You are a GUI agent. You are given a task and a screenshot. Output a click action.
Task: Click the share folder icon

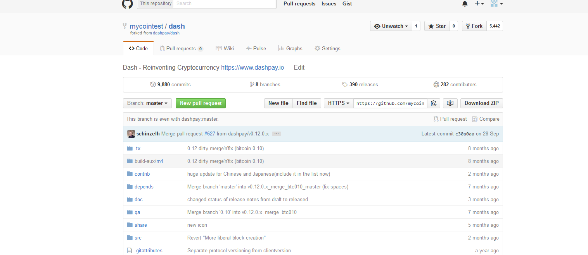point(130,225)
